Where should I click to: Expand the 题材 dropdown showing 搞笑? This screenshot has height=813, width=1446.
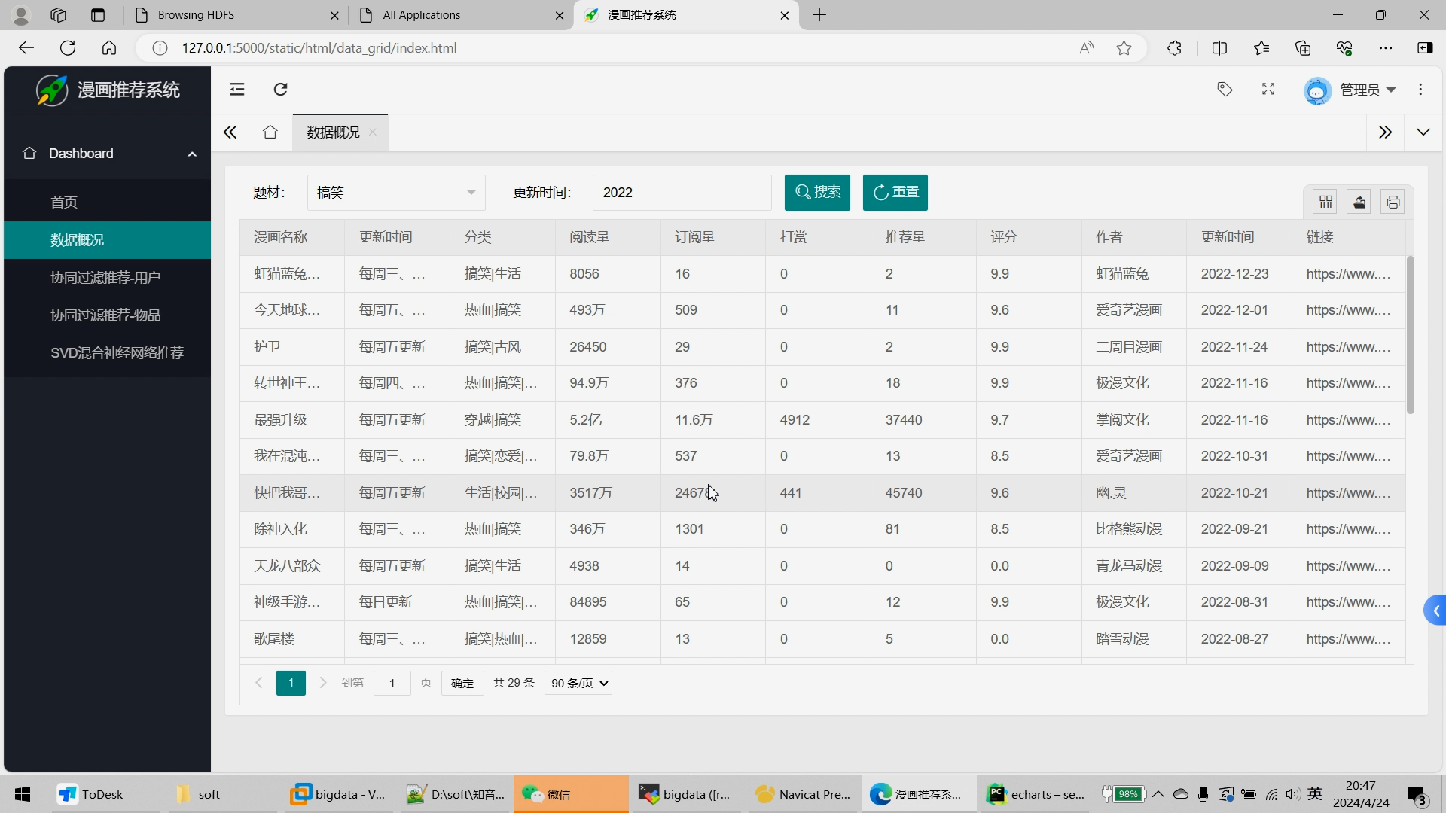396,193
